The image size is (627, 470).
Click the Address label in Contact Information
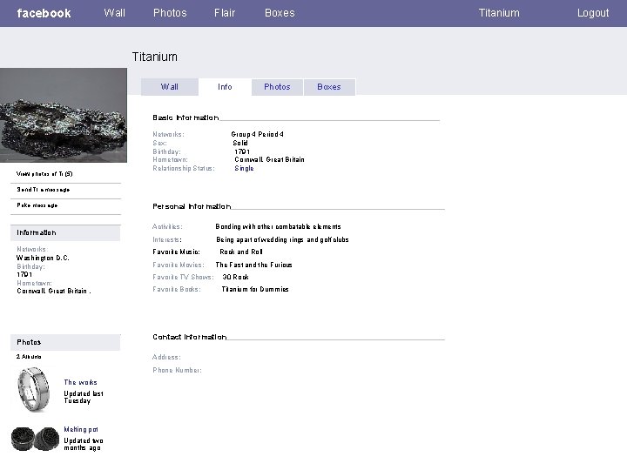166,357
